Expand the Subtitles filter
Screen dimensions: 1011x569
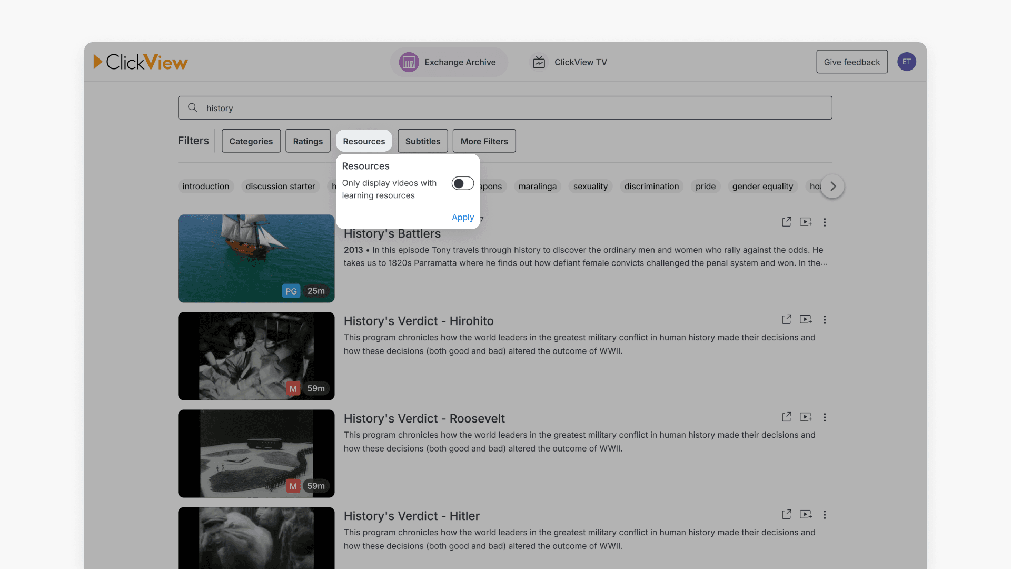click(x=422, y=141)
